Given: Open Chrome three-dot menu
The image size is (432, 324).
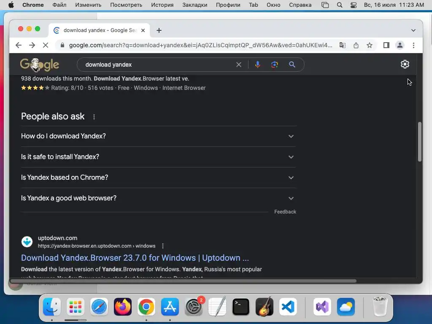Looking at the screenshot, I should click(x=413, y=45).
